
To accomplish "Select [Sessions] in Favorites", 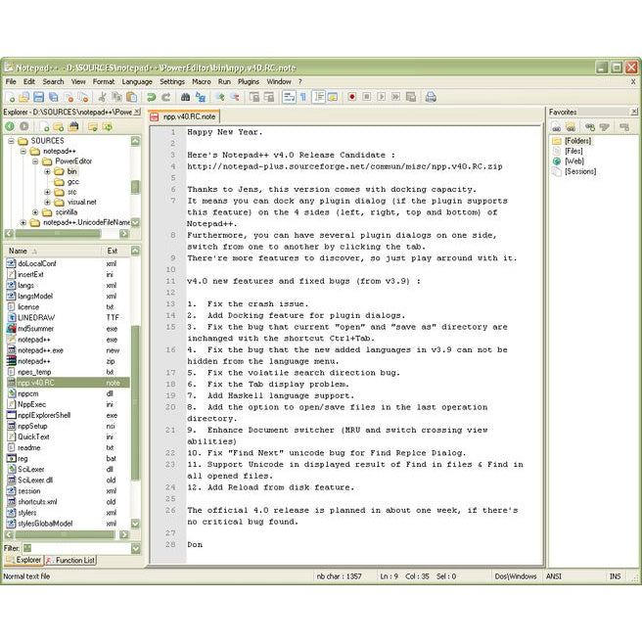I will pos(580,171).
